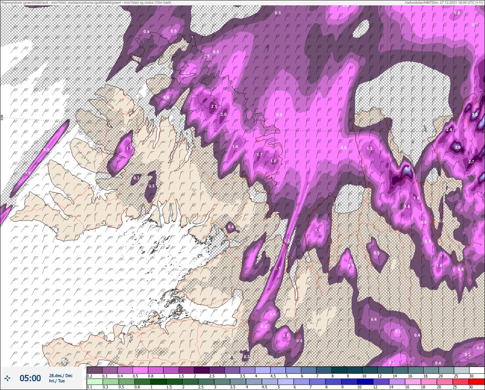Click the '1.3' precipitation value on the map
Screen dimensions: 485x390
(369, 149)
